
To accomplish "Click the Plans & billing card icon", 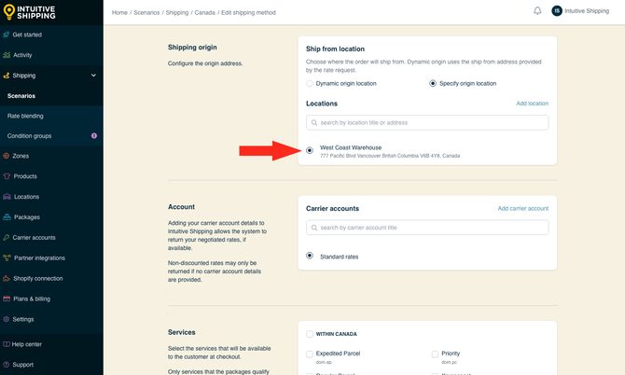I will click(7, 299).
